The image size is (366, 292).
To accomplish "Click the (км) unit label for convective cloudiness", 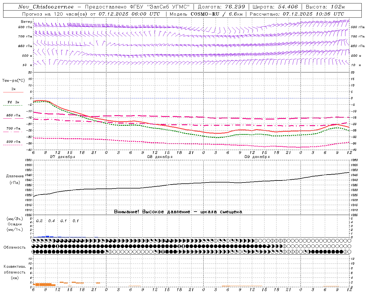I will 15,278.
